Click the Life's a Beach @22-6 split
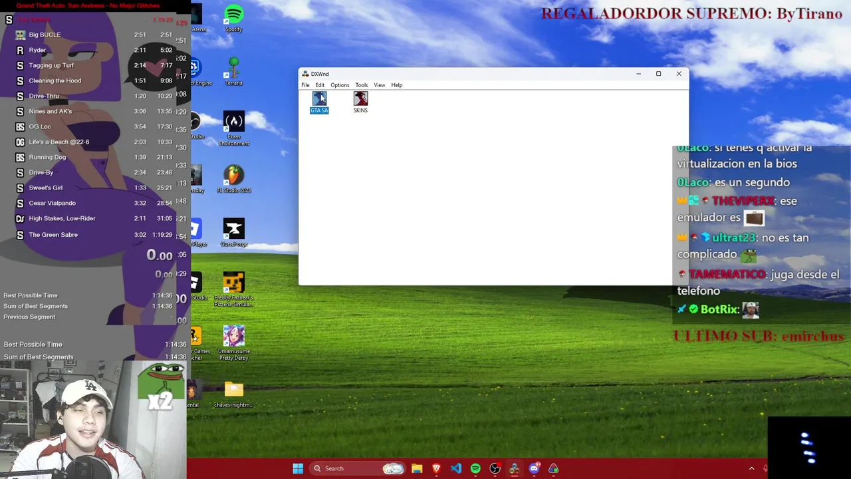Screen dimensions: 851x479 point(93,142)
